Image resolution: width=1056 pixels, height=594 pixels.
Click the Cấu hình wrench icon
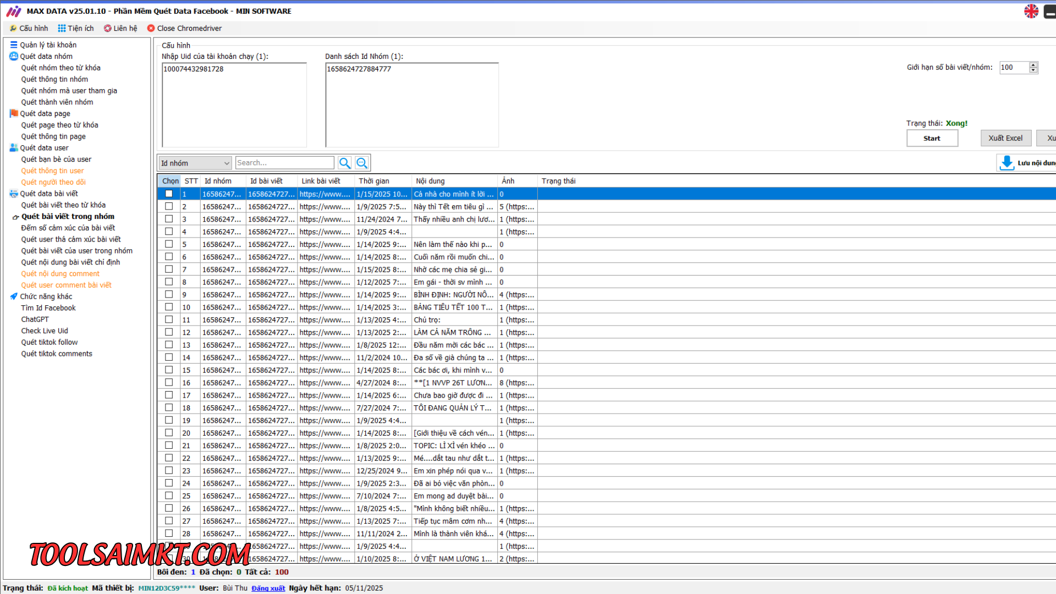pos(13,28)
